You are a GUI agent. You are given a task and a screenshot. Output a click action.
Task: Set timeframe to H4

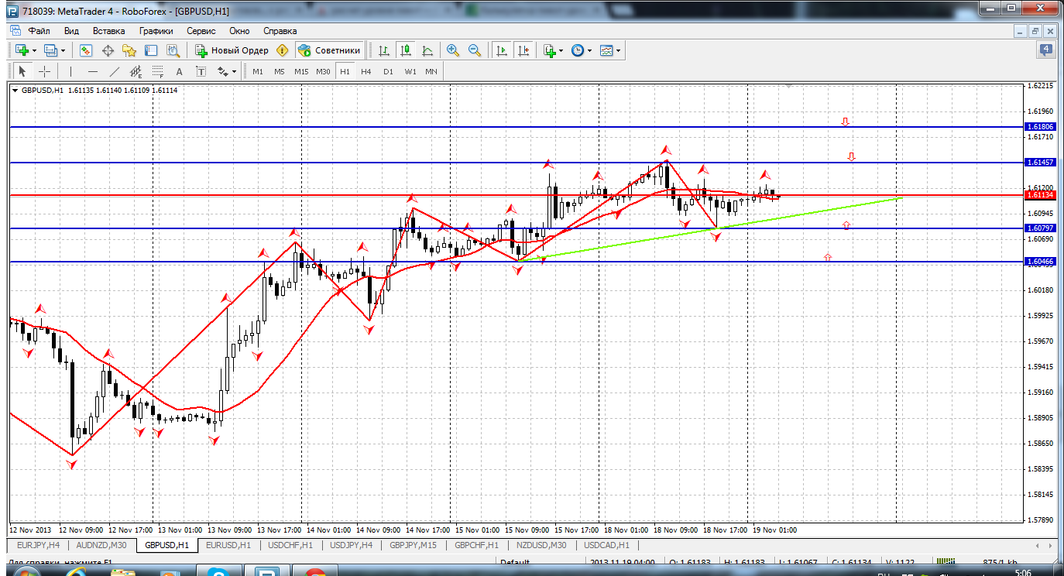pyautogui.click(x=366, y=71)
